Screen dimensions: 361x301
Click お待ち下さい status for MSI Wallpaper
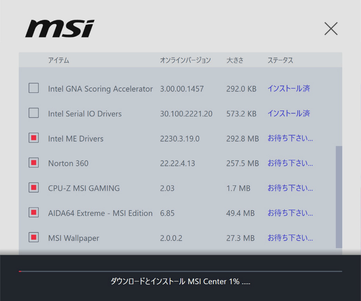coord(290,238)
